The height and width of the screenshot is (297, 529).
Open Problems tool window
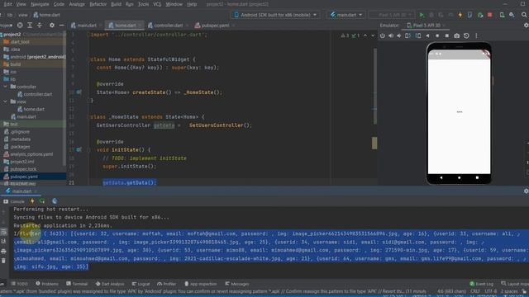pyautogui.click(x=47, y=284)
